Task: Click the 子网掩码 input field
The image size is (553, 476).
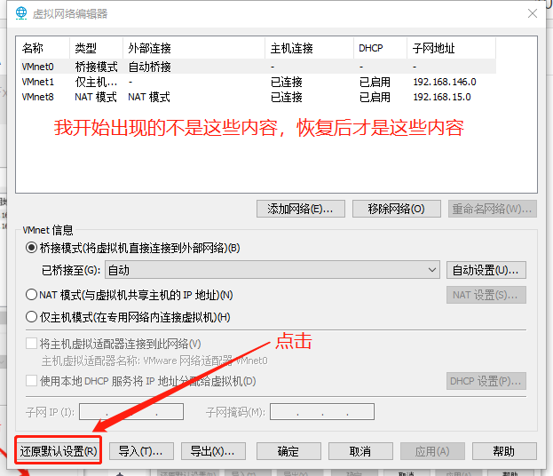Action: [x=322, y=412]
